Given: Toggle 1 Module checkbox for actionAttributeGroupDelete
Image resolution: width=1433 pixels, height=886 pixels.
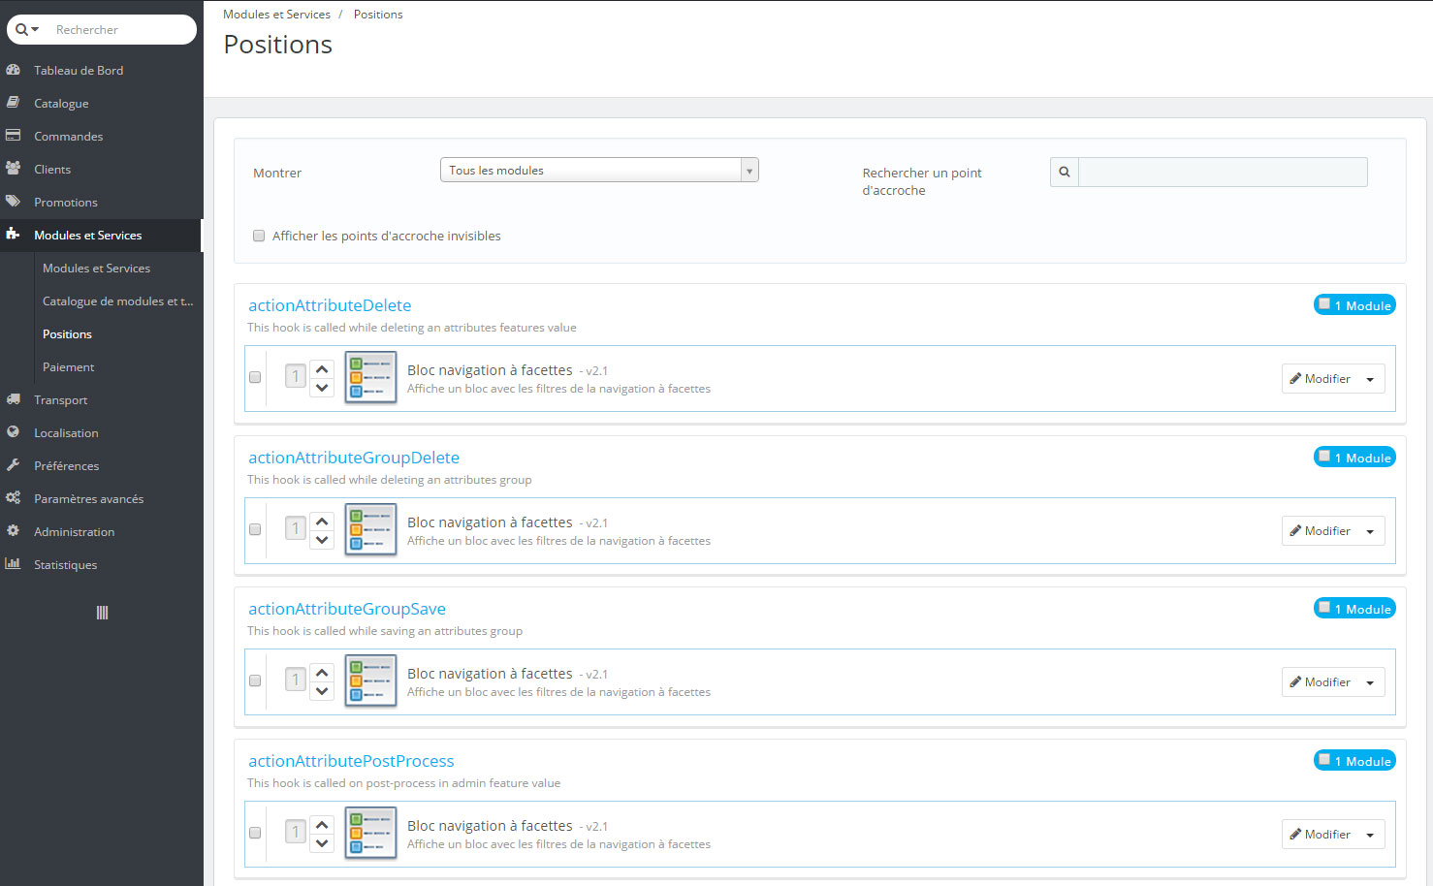Looking at the screenshot, I should pos(1324,456).
